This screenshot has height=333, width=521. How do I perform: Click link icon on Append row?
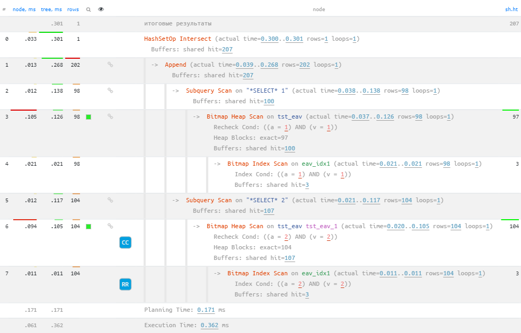[x=110, y=65]
